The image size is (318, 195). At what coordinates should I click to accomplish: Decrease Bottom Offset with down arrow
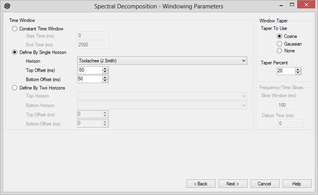click(x=105, y=81)
